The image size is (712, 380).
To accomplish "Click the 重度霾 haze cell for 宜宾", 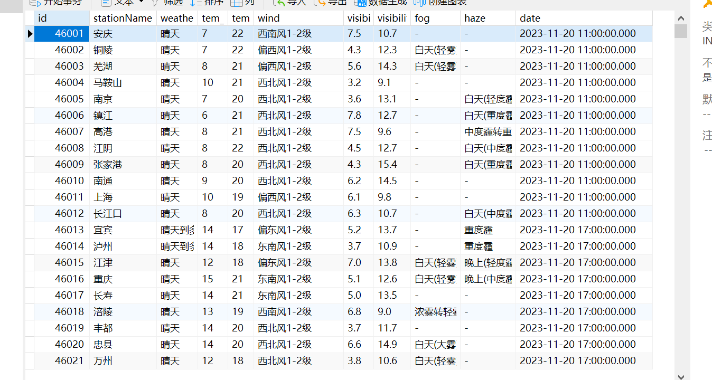I will (479, 230).
